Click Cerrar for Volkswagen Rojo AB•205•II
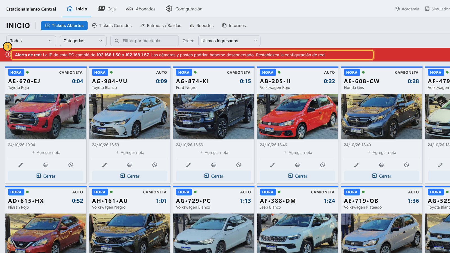450x253 pixels. point(298,176)
